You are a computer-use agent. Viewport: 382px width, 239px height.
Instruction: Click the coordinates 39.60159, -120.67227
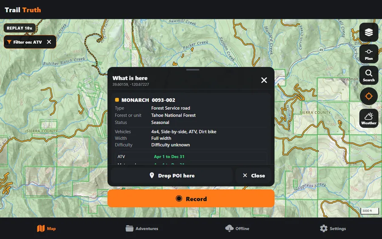click(131, 84)
